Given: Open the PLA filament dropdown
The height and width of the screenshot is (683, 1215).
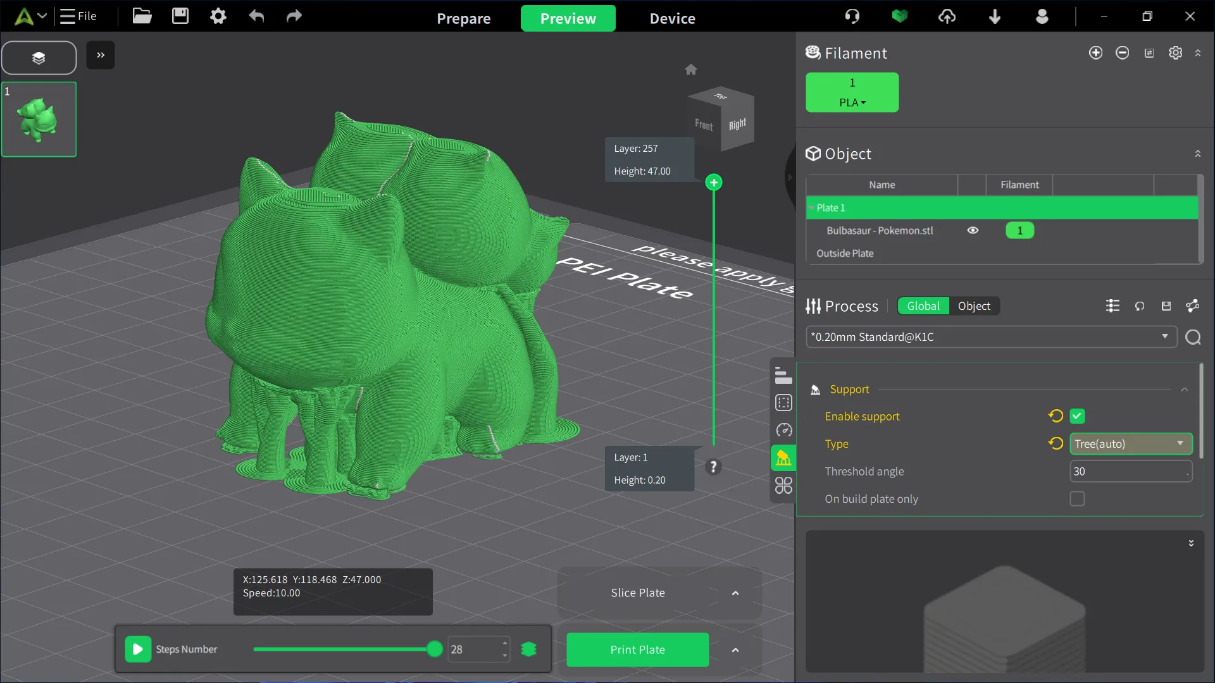Looking at the screenshot, I should click(852, 102).
